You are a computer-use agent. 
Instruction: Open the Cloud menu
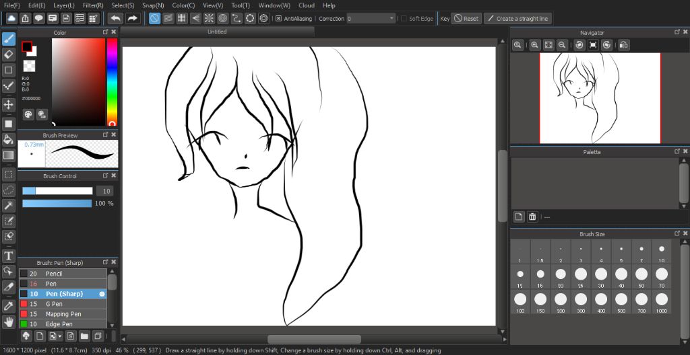(307, 5)
